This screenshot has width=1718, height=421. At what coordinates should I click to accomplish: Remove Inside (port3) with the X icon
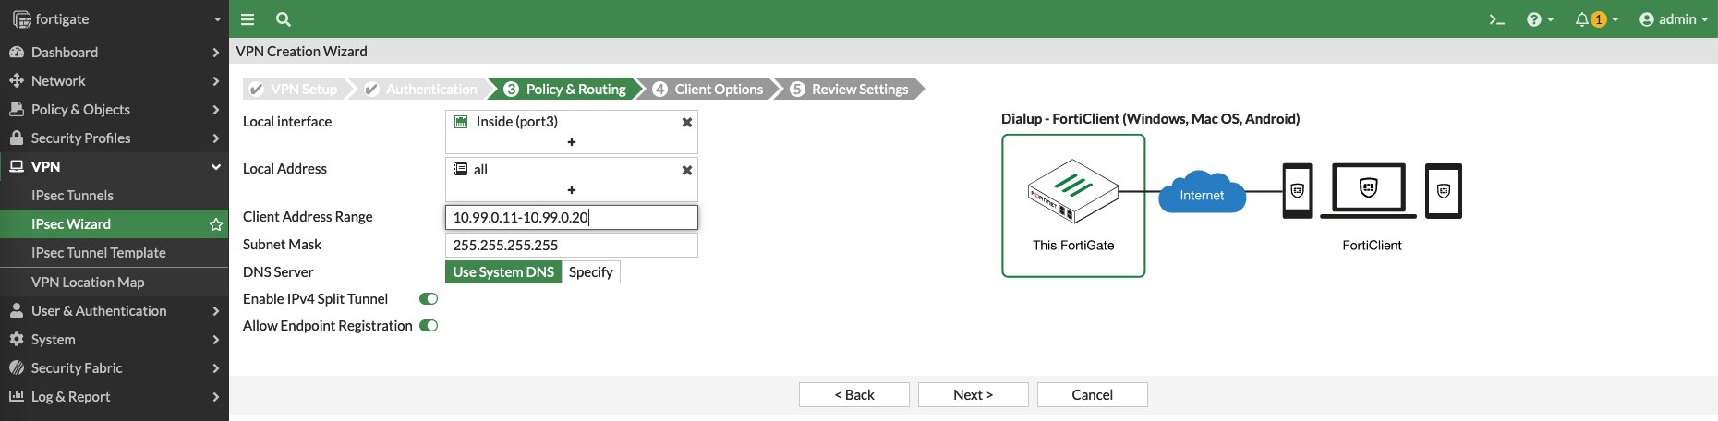pos(686,122)
